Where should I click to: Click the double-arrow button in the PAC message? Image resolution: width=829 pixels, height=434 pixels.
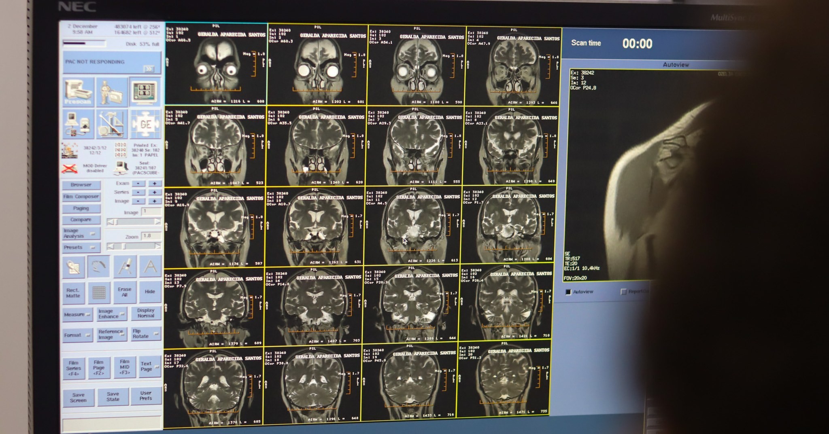149,69
